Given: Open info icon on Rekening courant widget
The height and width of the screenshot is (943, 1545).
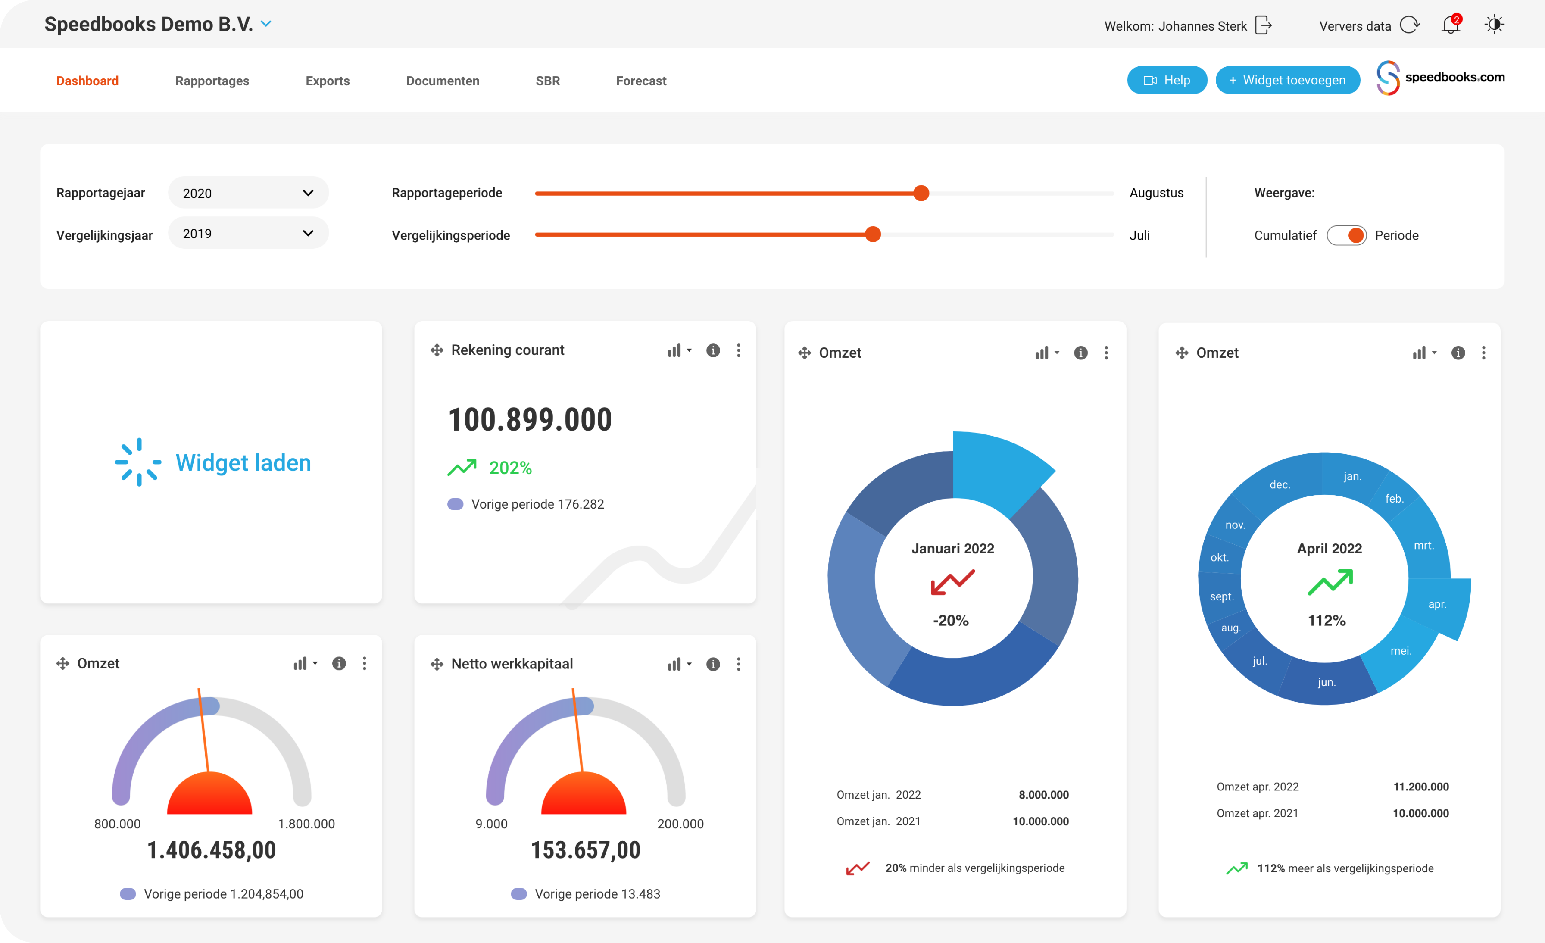Looking at the screenshot, I should pos(713,350).
